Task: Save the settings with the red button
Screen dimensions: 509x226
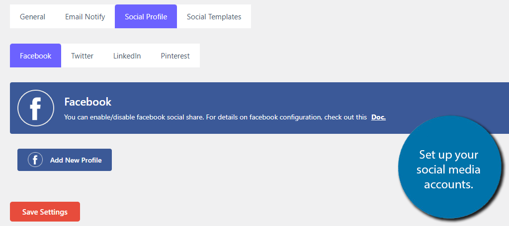Action: coord(45,212)
